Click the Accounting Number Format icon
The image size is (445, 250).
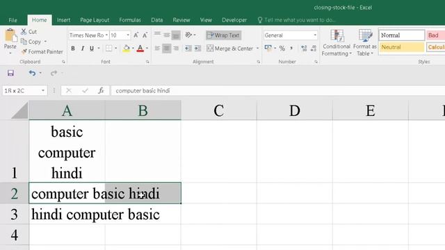coord(268,48)
